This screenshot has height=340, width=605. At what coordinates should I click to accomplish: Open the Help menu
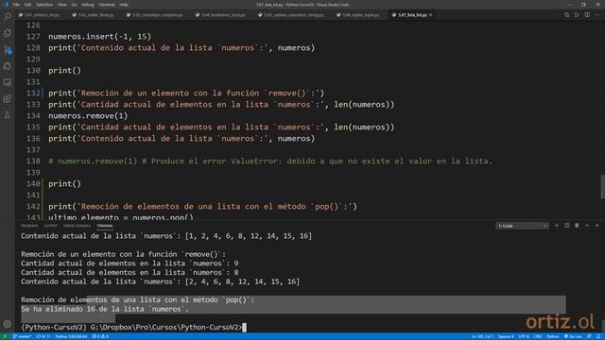pos(124,5)
